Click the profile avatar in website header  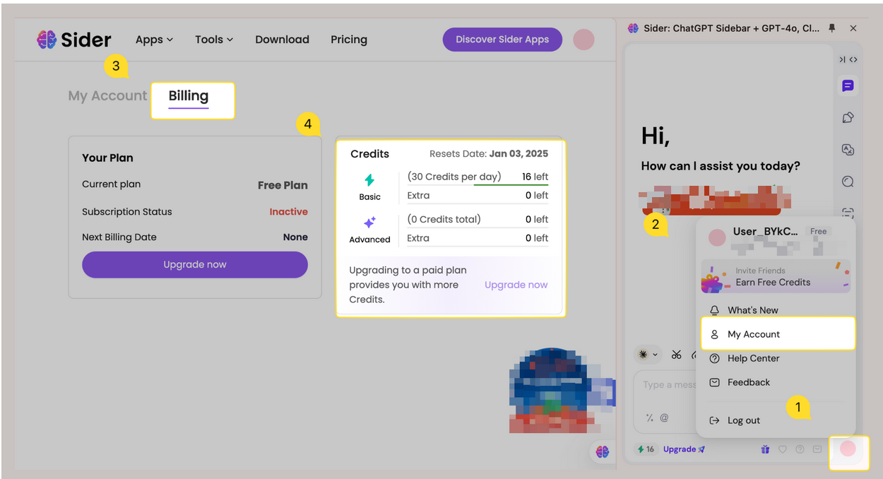583,40
